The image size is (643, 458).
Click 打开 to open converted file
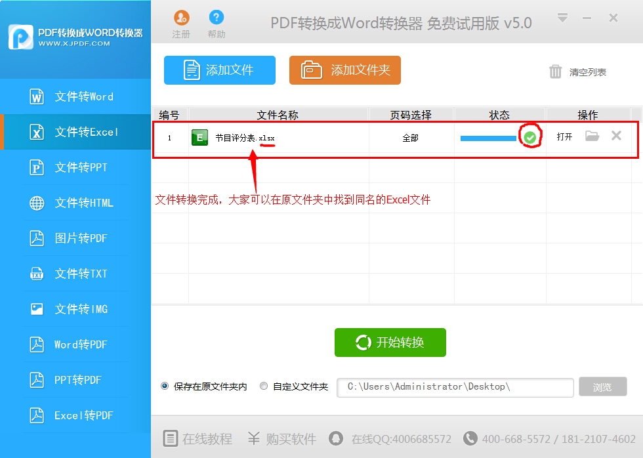564,136
